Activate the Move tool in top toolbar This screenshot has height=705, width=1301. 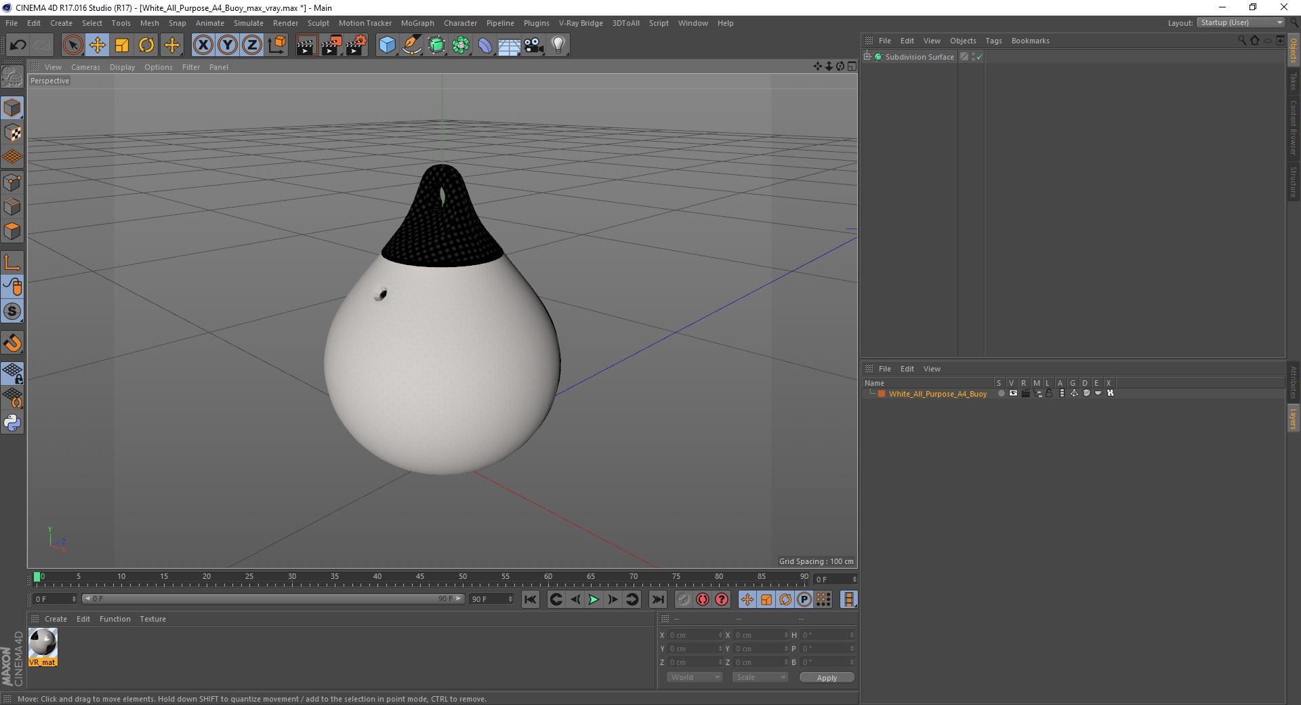[x=98, y=45]
